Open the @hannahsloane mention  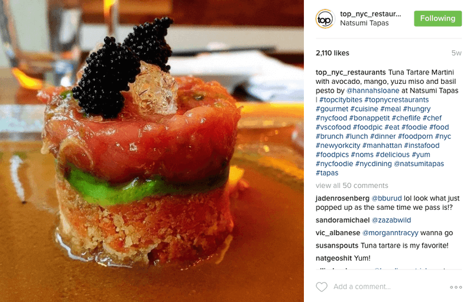(x=372, y=90)
